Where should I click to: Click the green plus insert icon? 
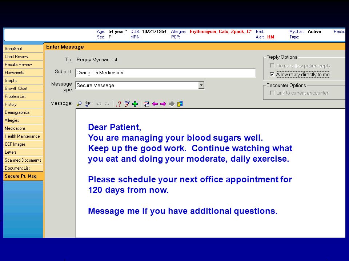(135, 104)
